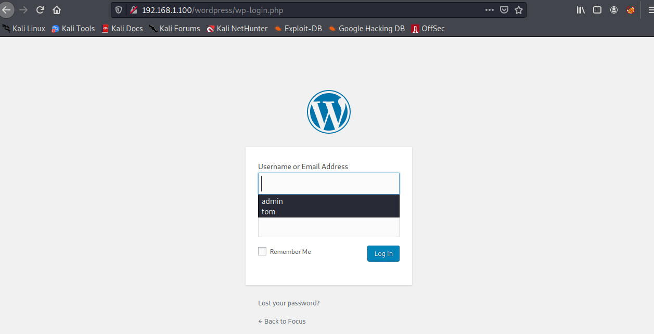
Task: Click the insecure connection padlock icon
Action: [x=133, y=10]
